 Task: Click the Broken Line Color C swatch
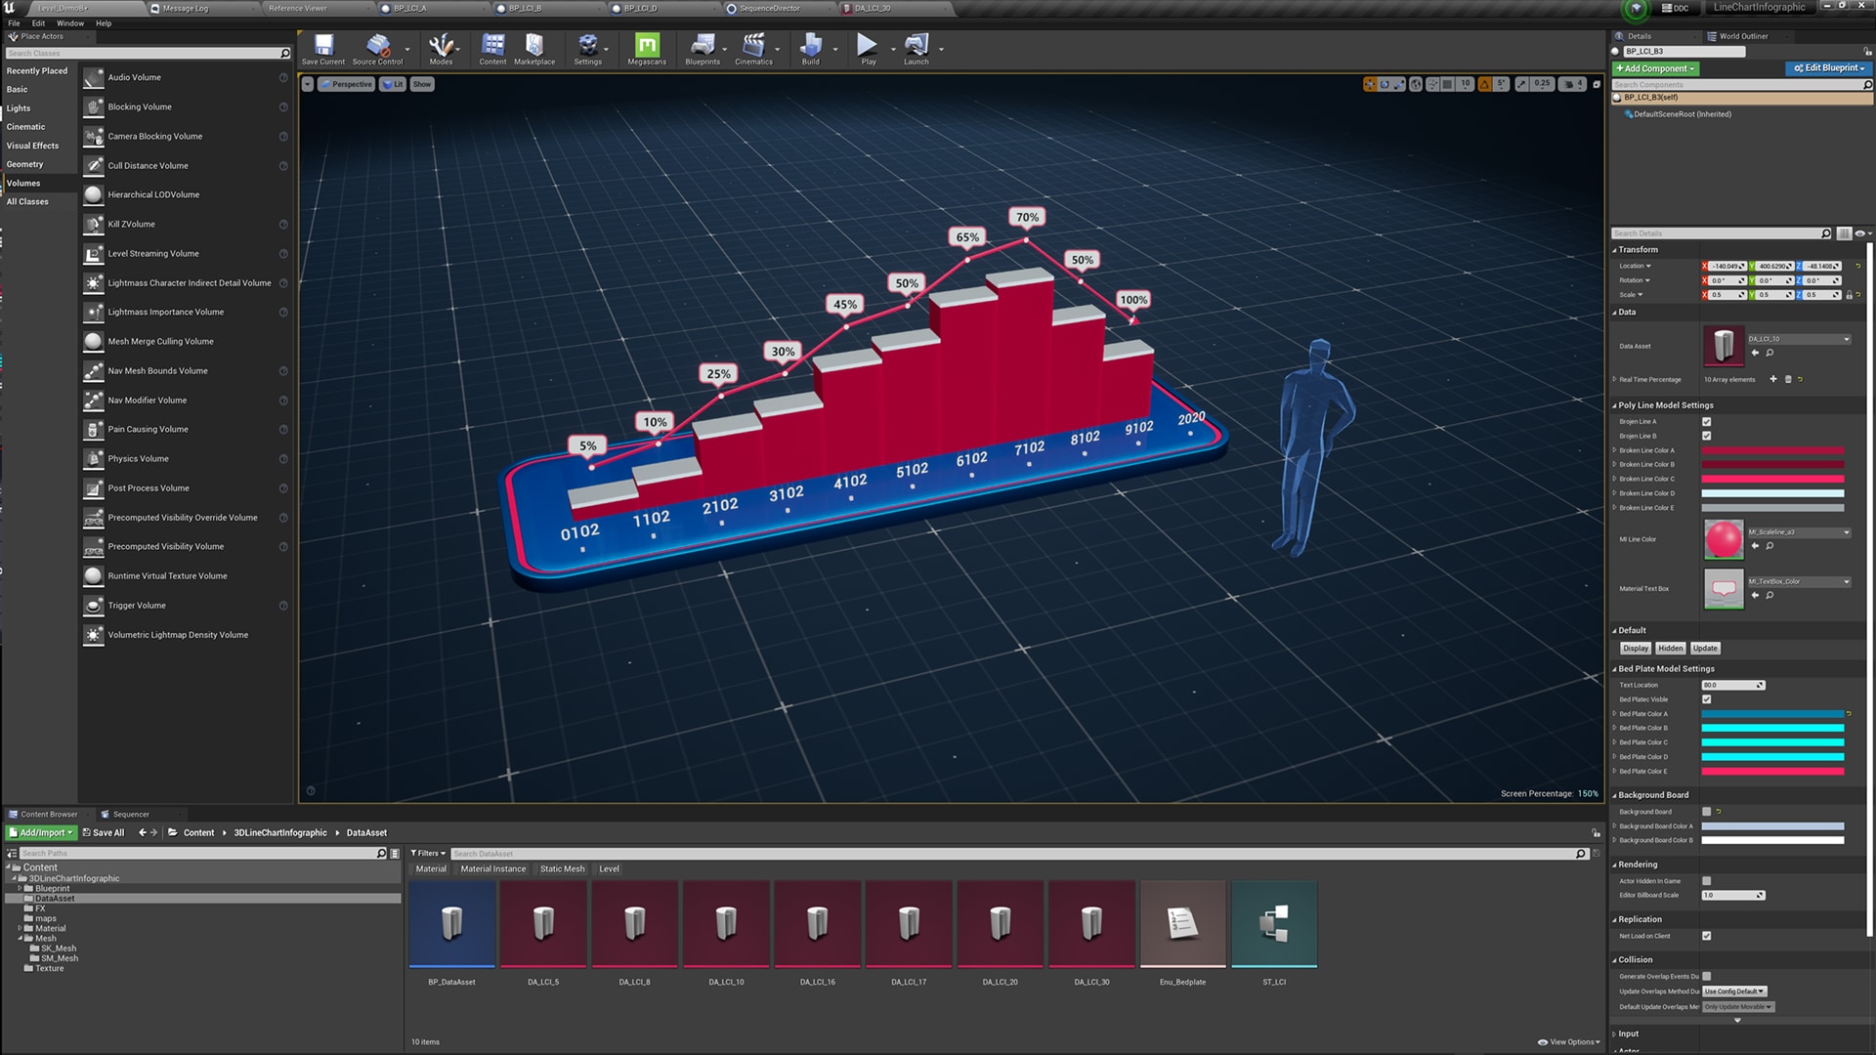1773,479
